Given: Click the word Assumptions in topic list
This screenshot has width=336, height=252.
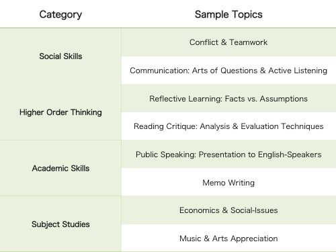Looking at the screenshot, I should pos(284,99).
